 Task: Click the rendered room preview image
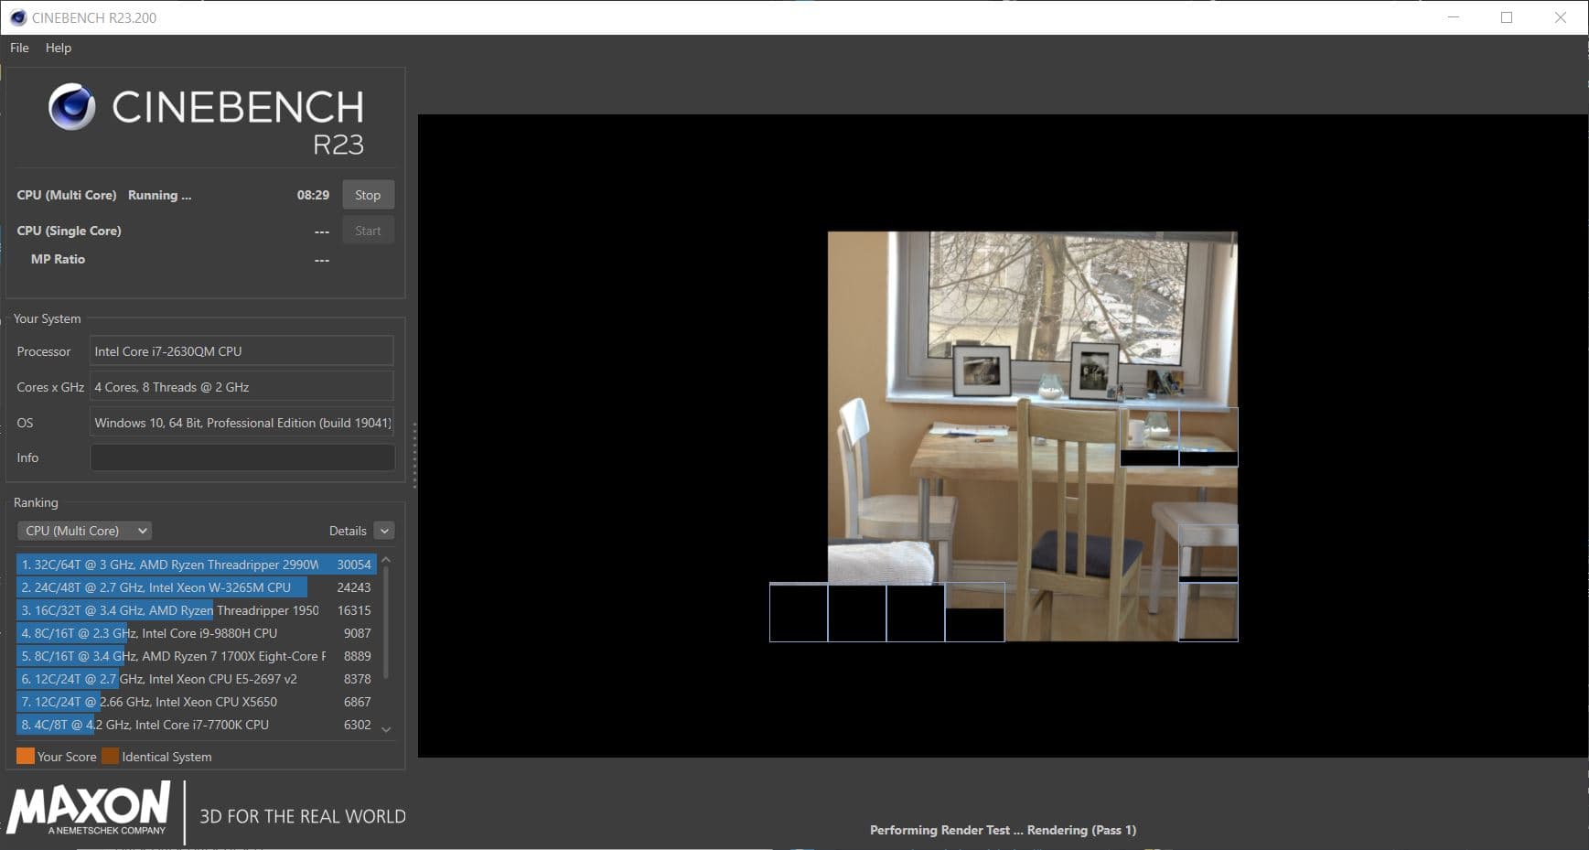[1032, 436]
